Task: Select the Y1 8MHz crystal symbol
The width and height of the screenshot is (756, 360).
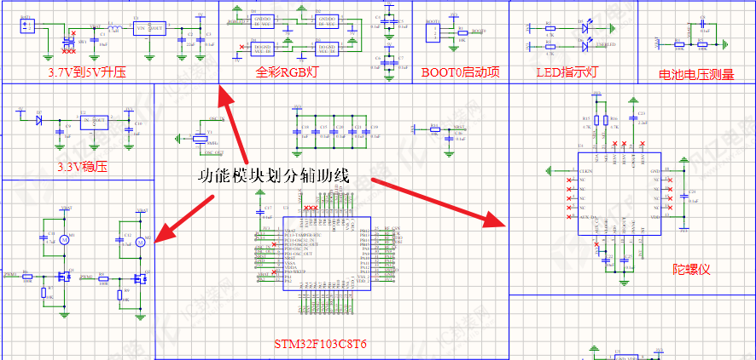Action: click(200, 139)
